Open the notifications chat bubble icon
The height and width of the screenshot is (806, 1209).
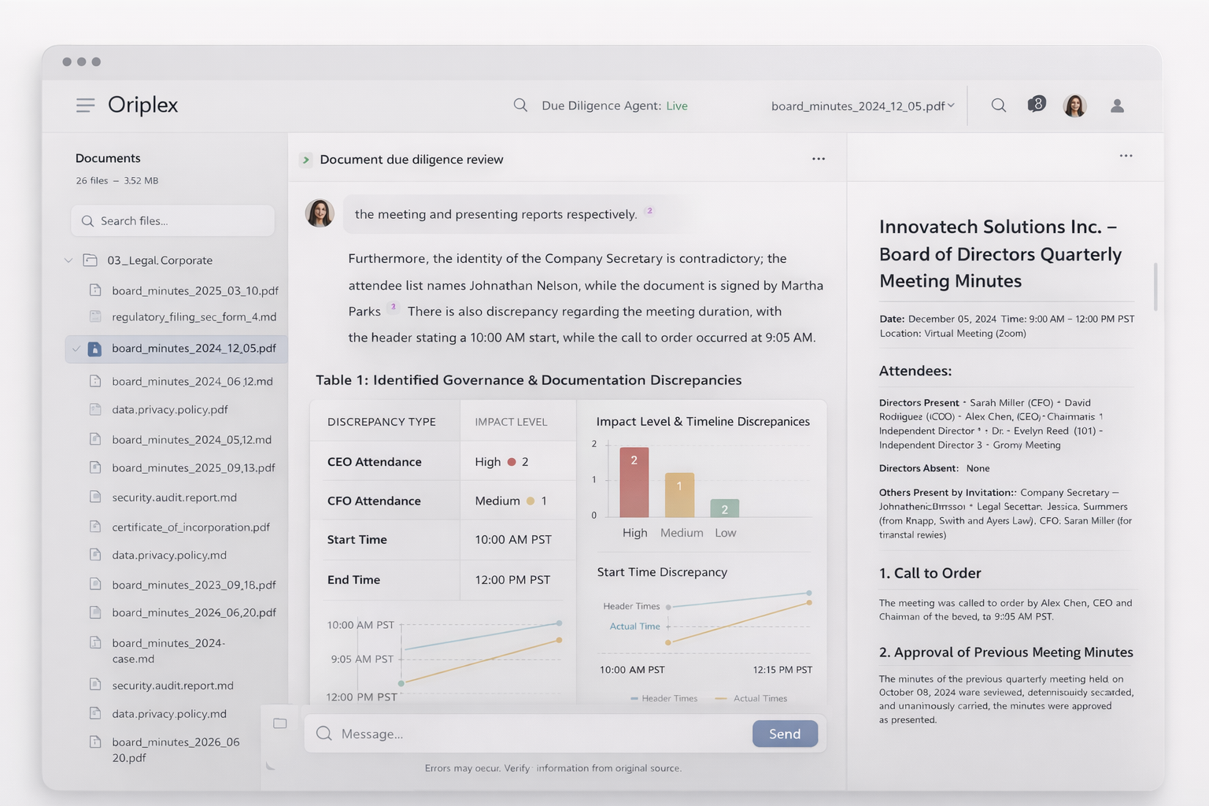click(x=1037, y=105)
